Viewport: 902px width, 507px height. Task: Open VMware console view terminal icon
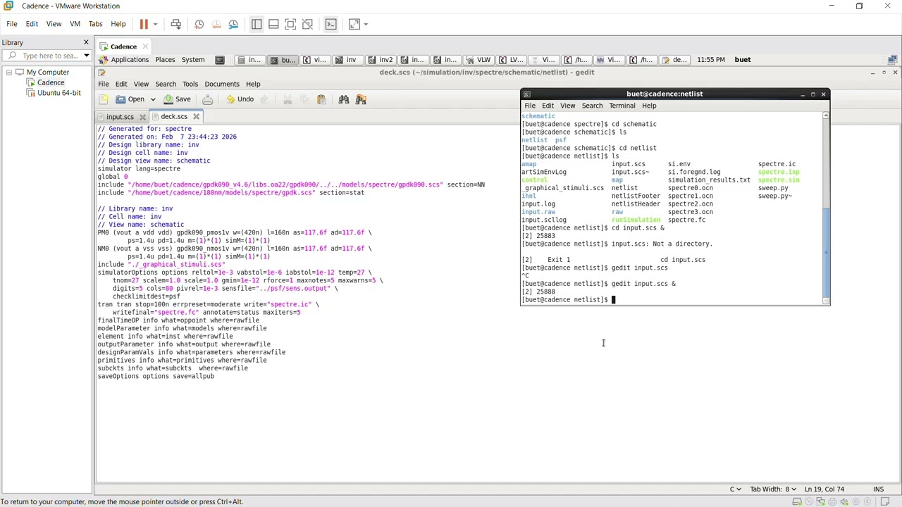click(x=331, y=24)
